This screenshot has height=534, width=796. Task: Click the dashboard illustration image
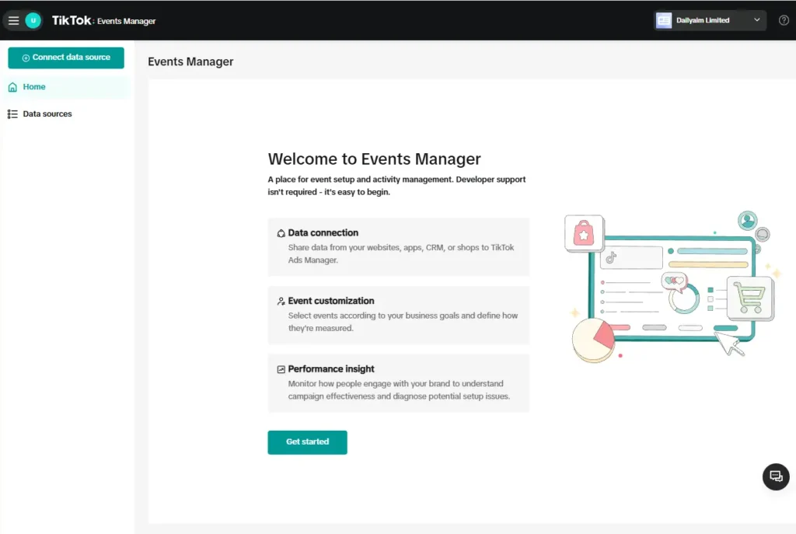tap(672, 288)
